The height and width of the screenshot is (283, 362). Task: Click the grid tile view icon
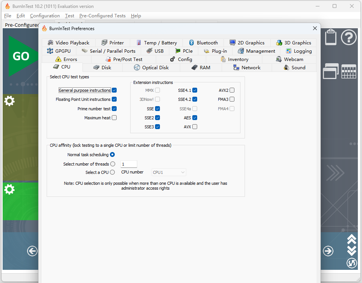pyautogui.click(x=348, y=72)
